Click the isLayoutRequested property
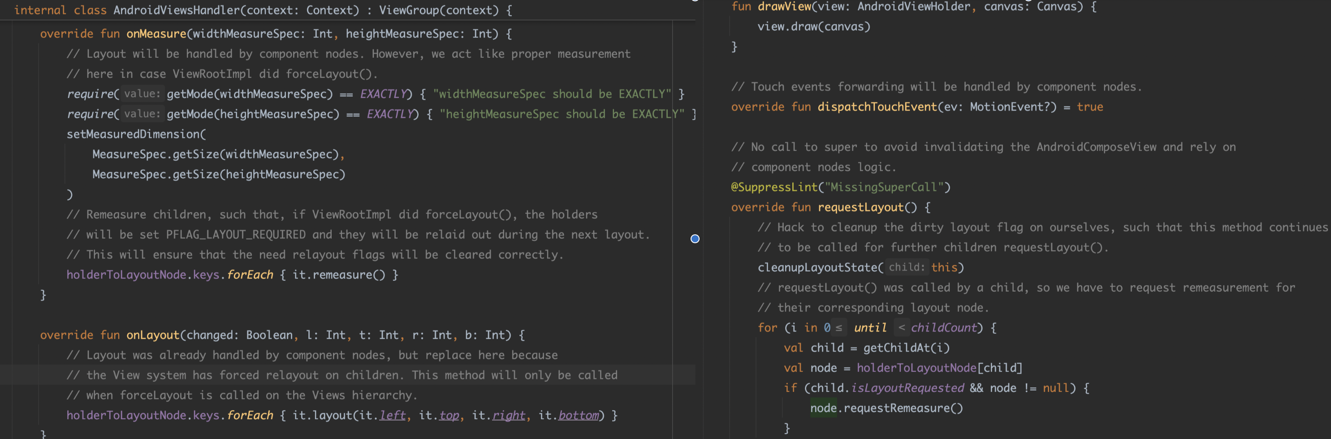1331x439 pixels. coord(907,388)
